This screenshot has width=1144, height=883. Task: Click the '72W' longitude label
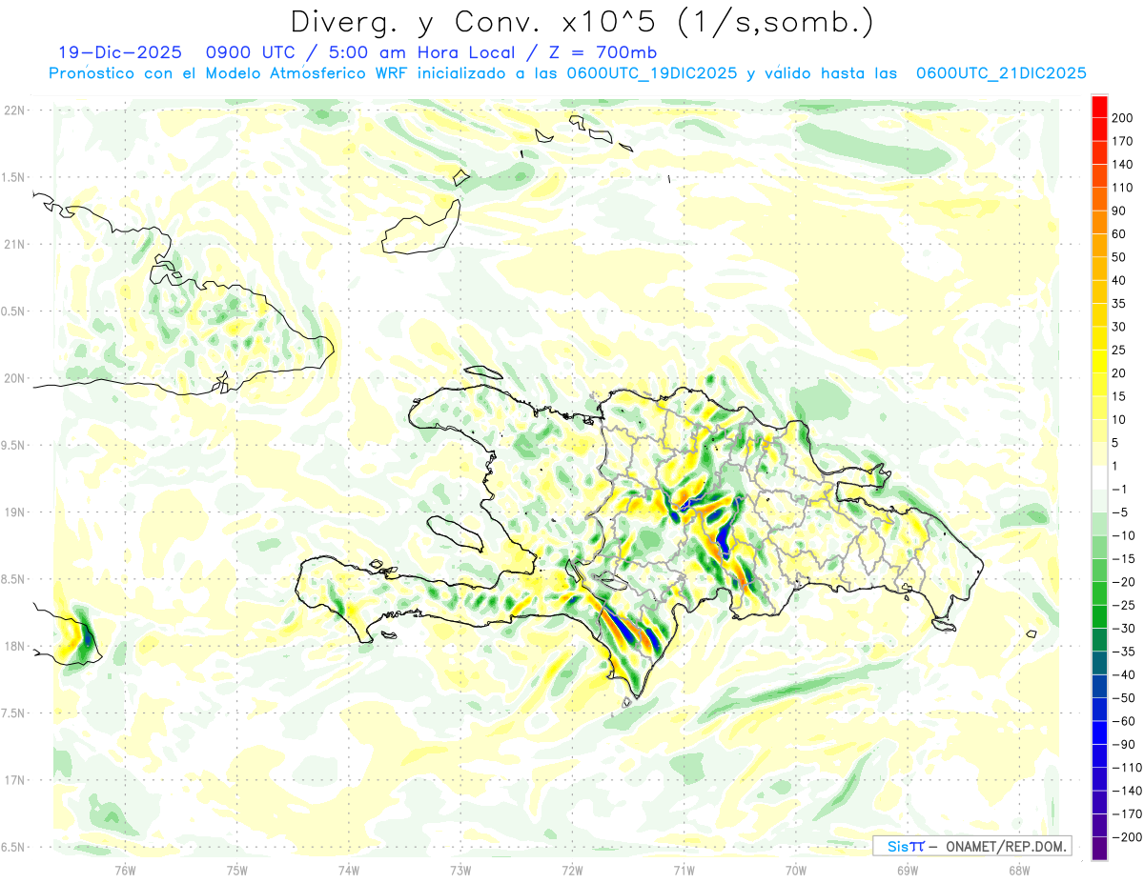coord(572,870)
